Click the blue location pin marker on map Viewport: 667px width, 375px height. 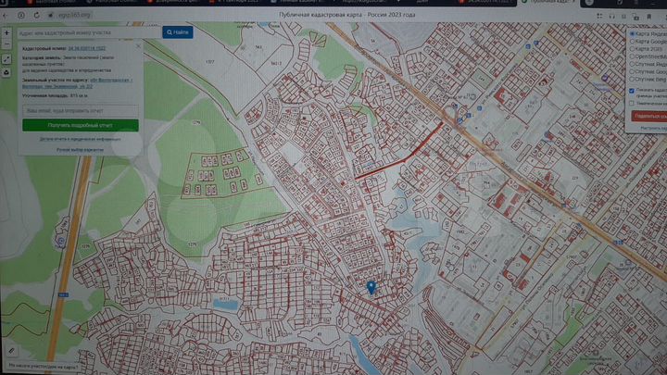[x=371, y=287]
